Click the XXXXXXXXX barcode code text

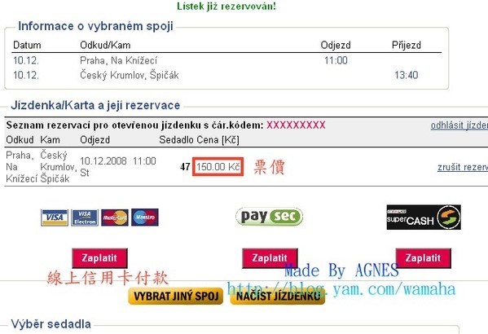coord(296,125)
